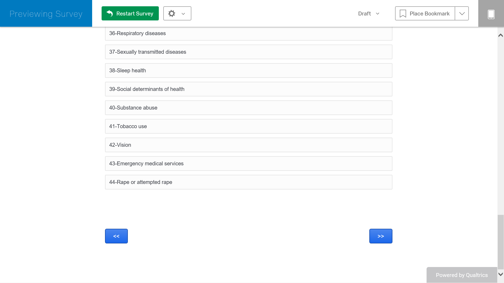
Task: Open the Draft status dropdown
Action: click(369, 14)
